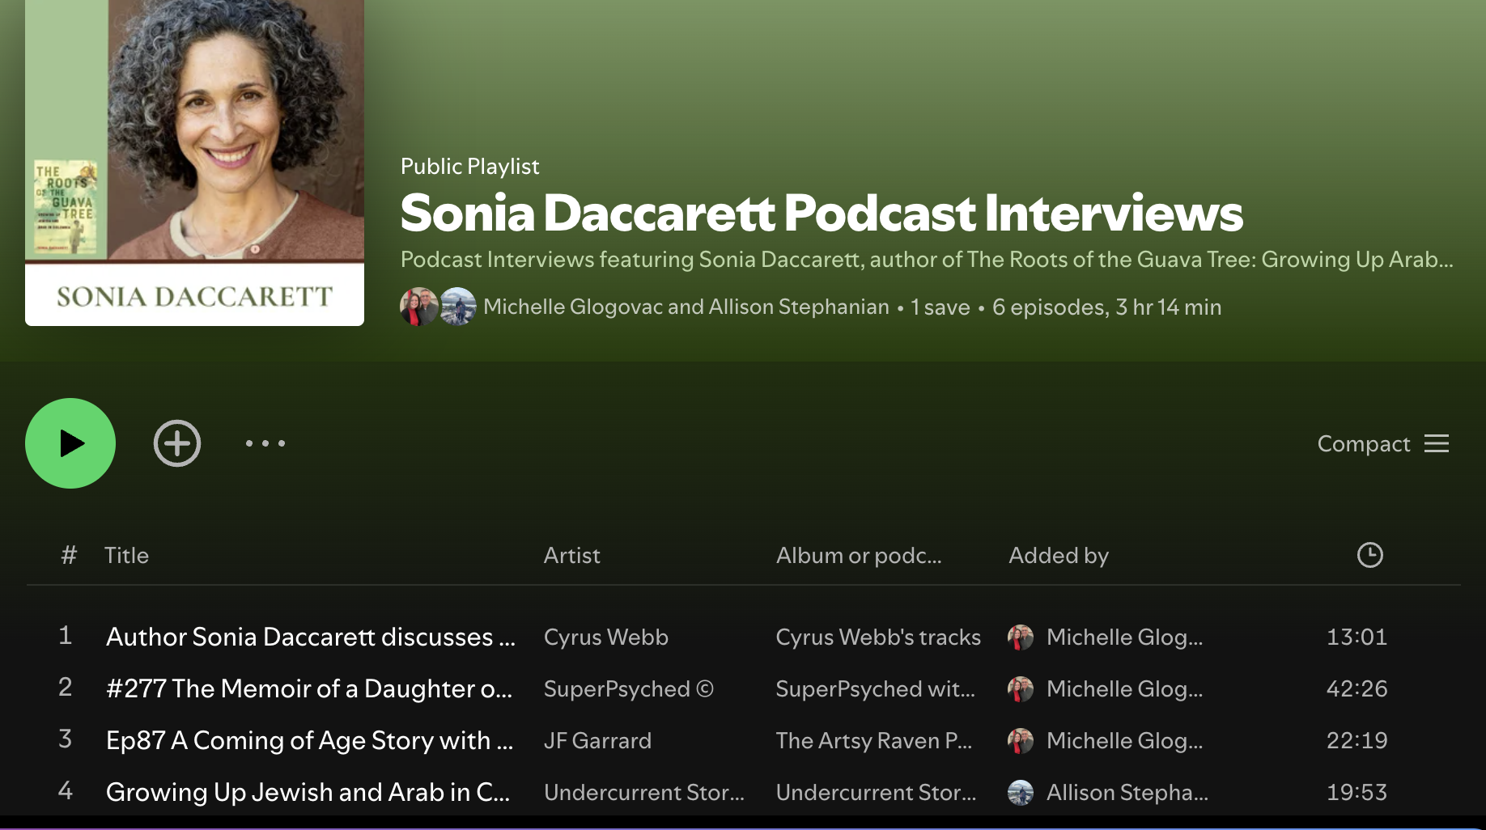Image resolution: width=1486 pixels, height=830 pixels.
Task: Click track number 1
Action: click(66, 635)
